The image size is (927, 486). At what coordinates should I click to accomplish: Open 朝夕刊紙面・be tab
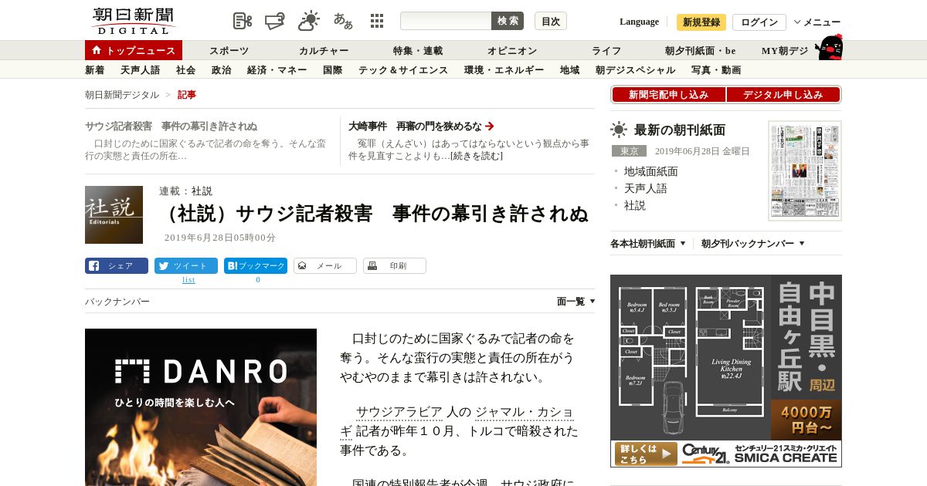point(701,51)
